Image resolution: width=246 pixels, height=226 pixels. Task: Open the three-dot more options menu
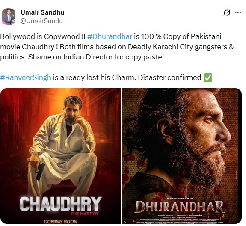(x=238, y=13)
